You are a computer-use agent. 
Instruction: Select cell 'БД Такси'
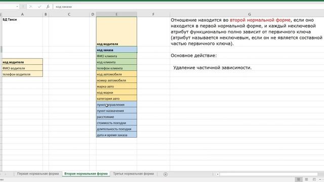(x=22, y=31)
